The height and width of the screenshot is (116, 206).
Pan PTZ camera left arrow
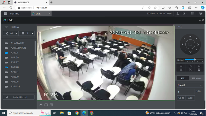pyautogui.click(x=183, y=44)
